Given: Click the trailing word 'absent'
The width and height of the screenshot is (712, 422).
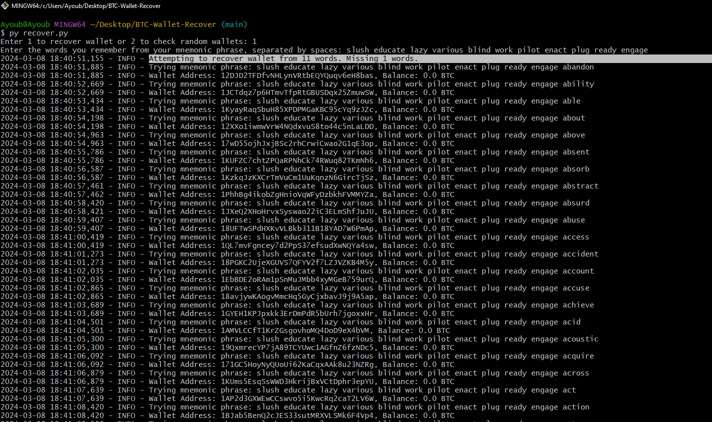Looking at the screenshot, I should [576, 152].
